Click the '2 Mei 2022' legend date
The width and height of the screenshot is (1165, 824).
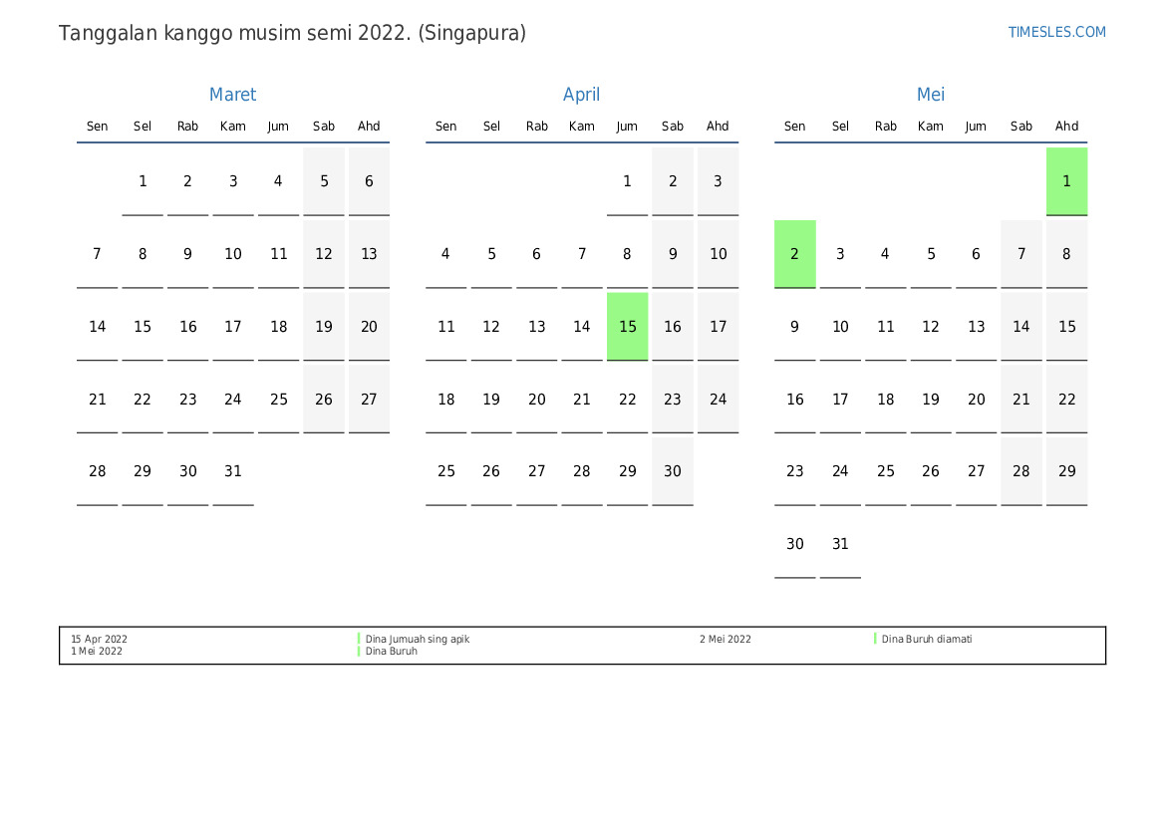(725, 640)
